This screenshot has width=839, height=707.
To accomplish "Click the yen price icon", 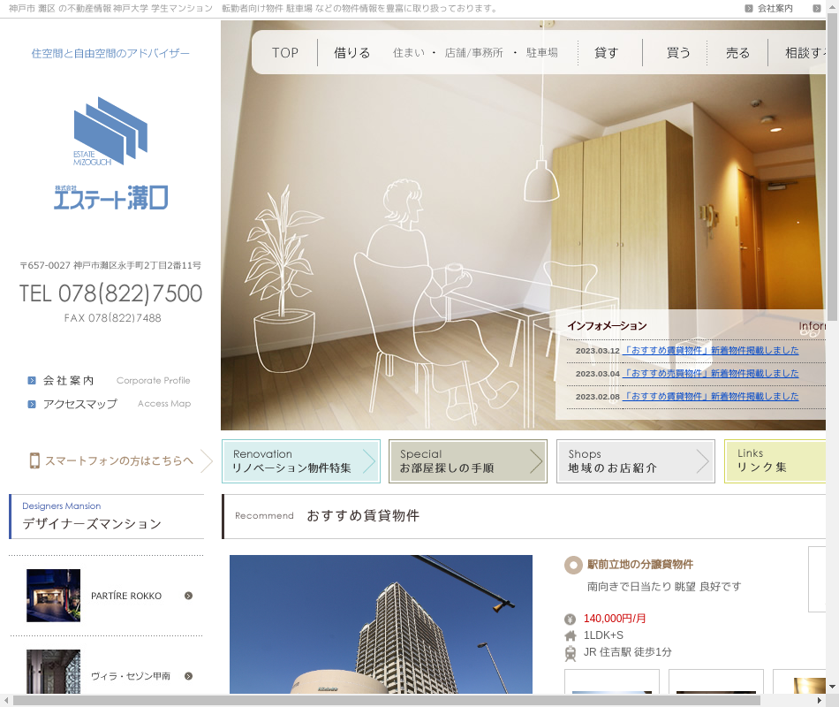I will [571, 619].
